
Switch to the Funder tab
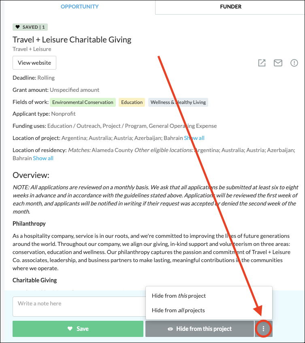tap(230, 6)
